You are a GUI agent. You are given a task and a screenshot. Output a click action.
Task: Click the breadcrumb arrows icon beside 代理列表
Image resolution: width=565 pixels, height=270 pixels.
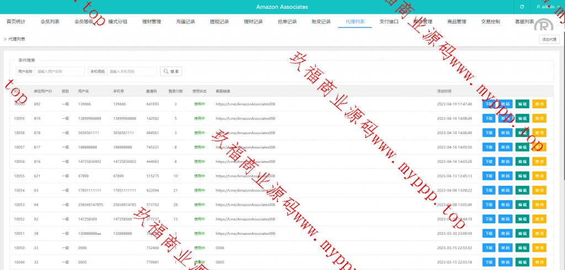[x=6, y=39]
